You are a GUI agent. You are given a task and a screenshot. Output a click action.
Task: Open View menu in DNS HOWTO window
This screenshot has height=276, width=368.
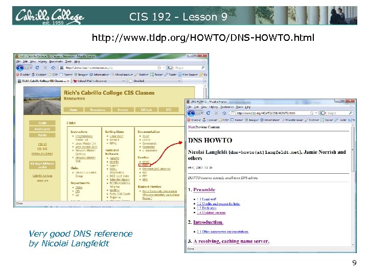pos(204,107)
